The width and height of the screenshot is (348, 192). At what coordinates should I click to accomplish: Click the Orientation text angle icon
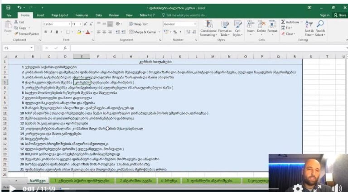click(118, 24)
